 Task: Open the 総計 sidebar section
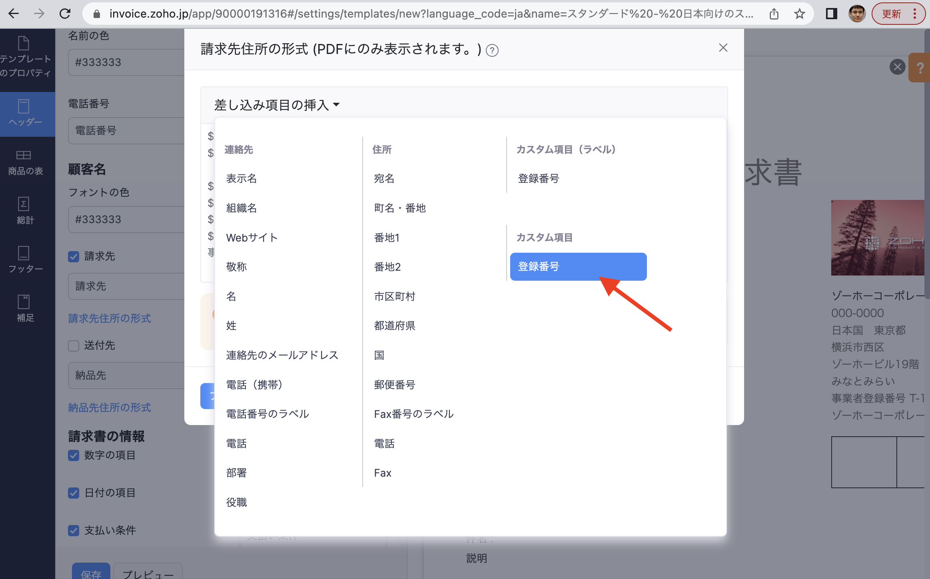pos(26,211)
